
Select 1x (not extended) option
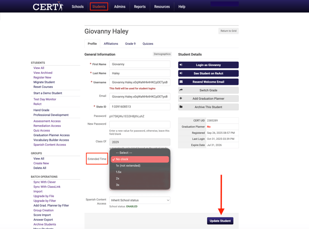point(128,165)
